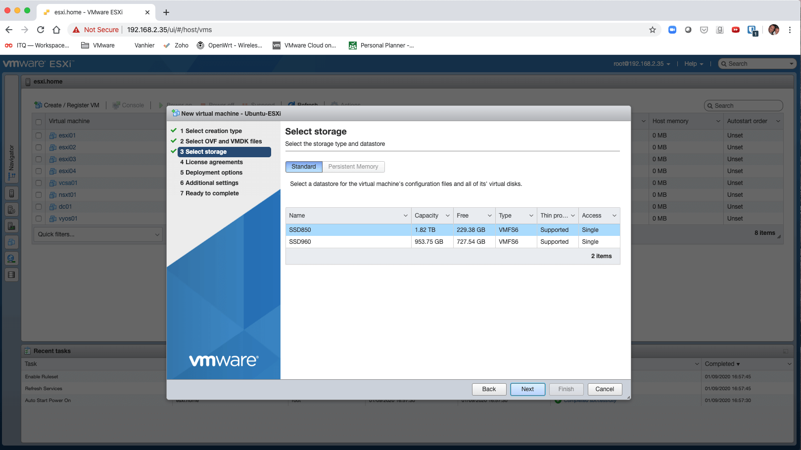Screen dimensions: 801x450
Task: Click the Not Secure warning icon
Action: tap(76, 30)
